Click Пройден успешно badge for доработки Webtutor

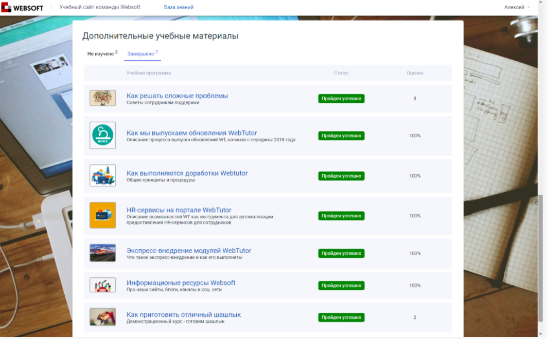341,176
